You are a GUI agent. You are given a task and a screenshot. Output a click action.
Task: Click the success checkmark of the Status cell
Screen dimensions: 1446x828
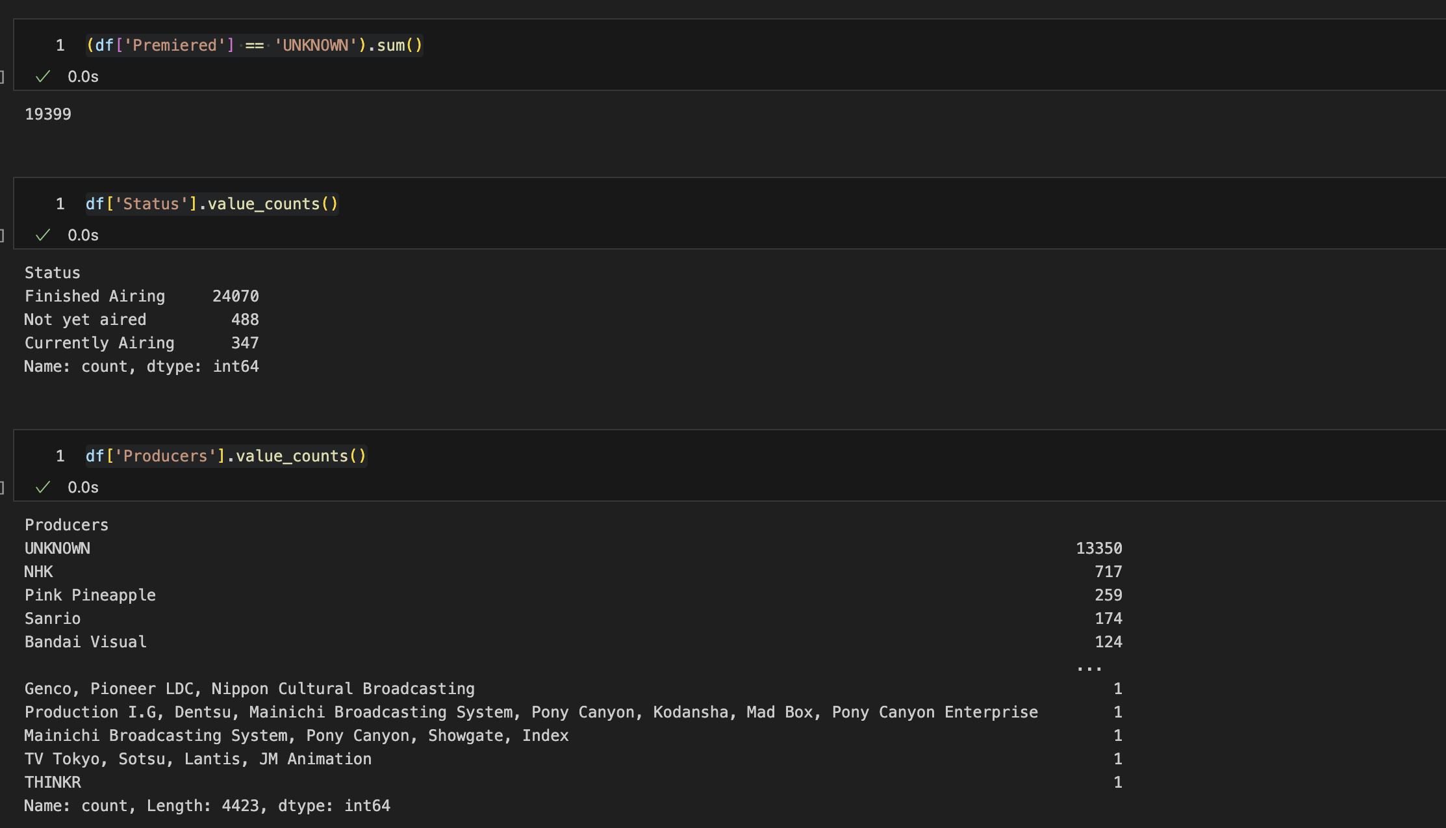point(43,235)
